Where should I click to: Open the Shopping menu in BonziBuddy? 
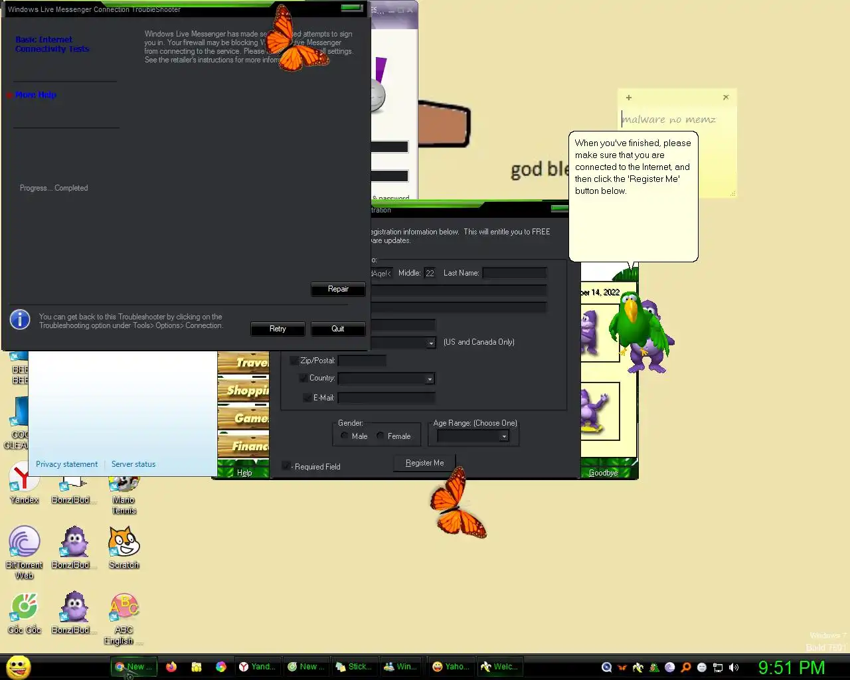pos(244,390)
